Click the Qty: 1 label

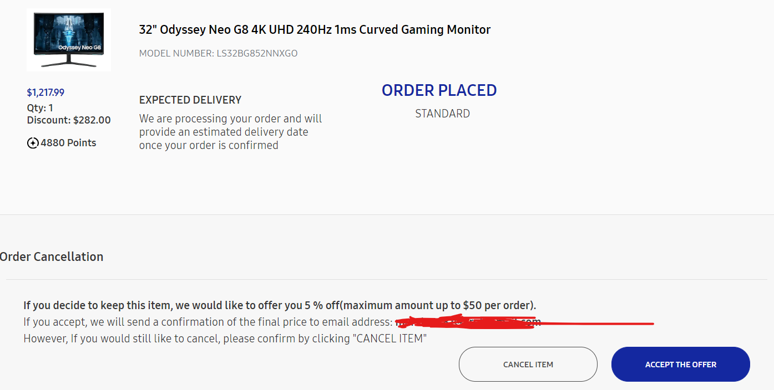(x=40, y=107)
